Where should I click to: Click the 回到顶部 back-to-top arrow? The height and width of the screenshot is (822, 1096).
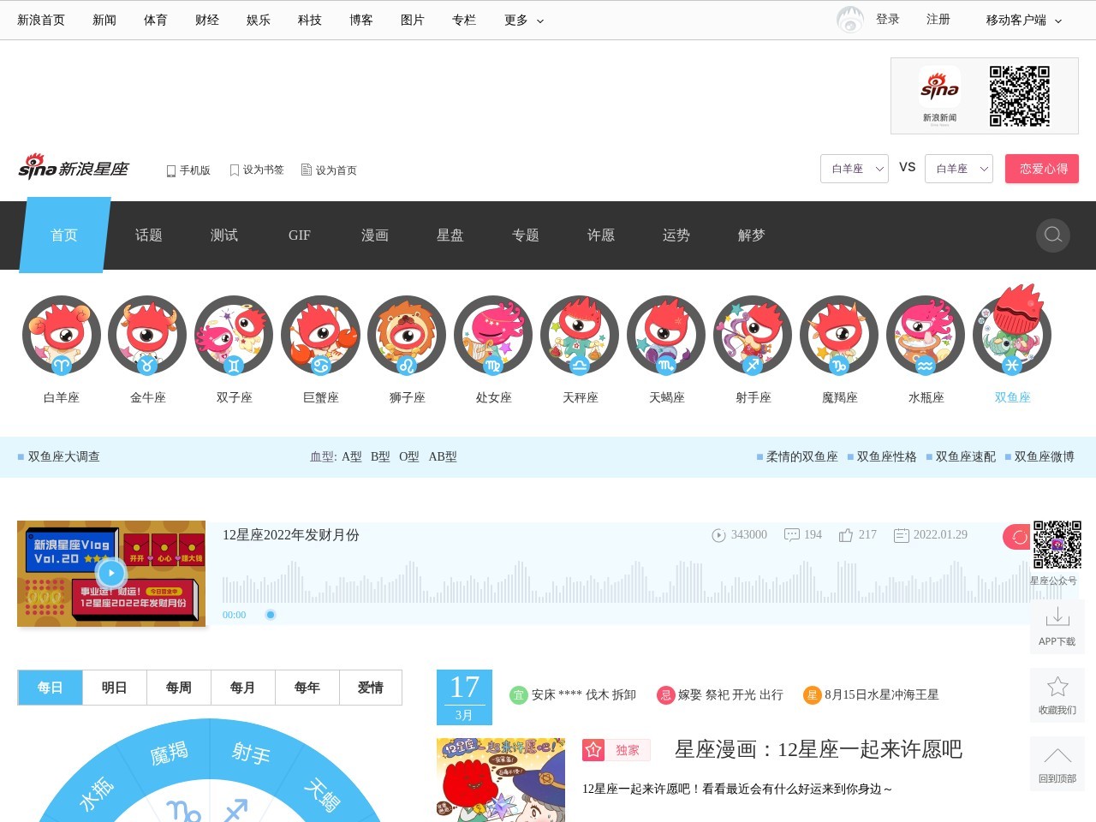click(1057, 754)
